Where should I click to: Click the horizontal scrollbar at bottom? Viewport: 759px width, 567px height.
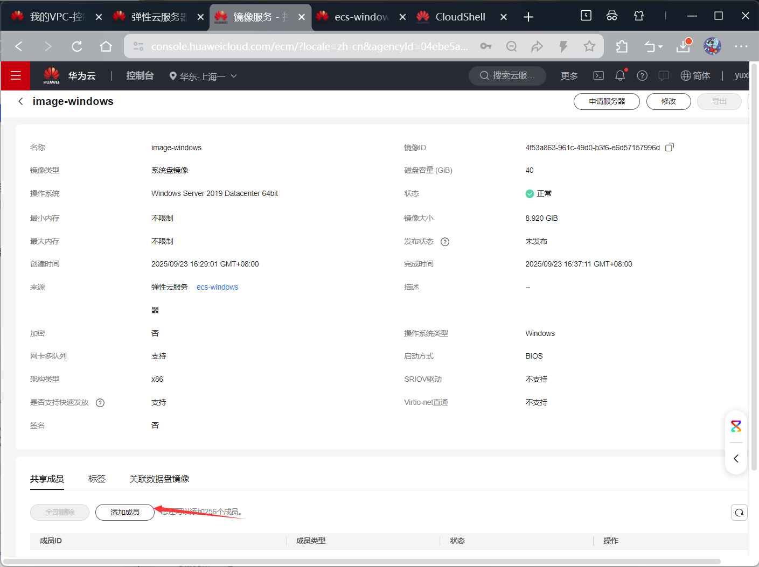tap(361, 562)
